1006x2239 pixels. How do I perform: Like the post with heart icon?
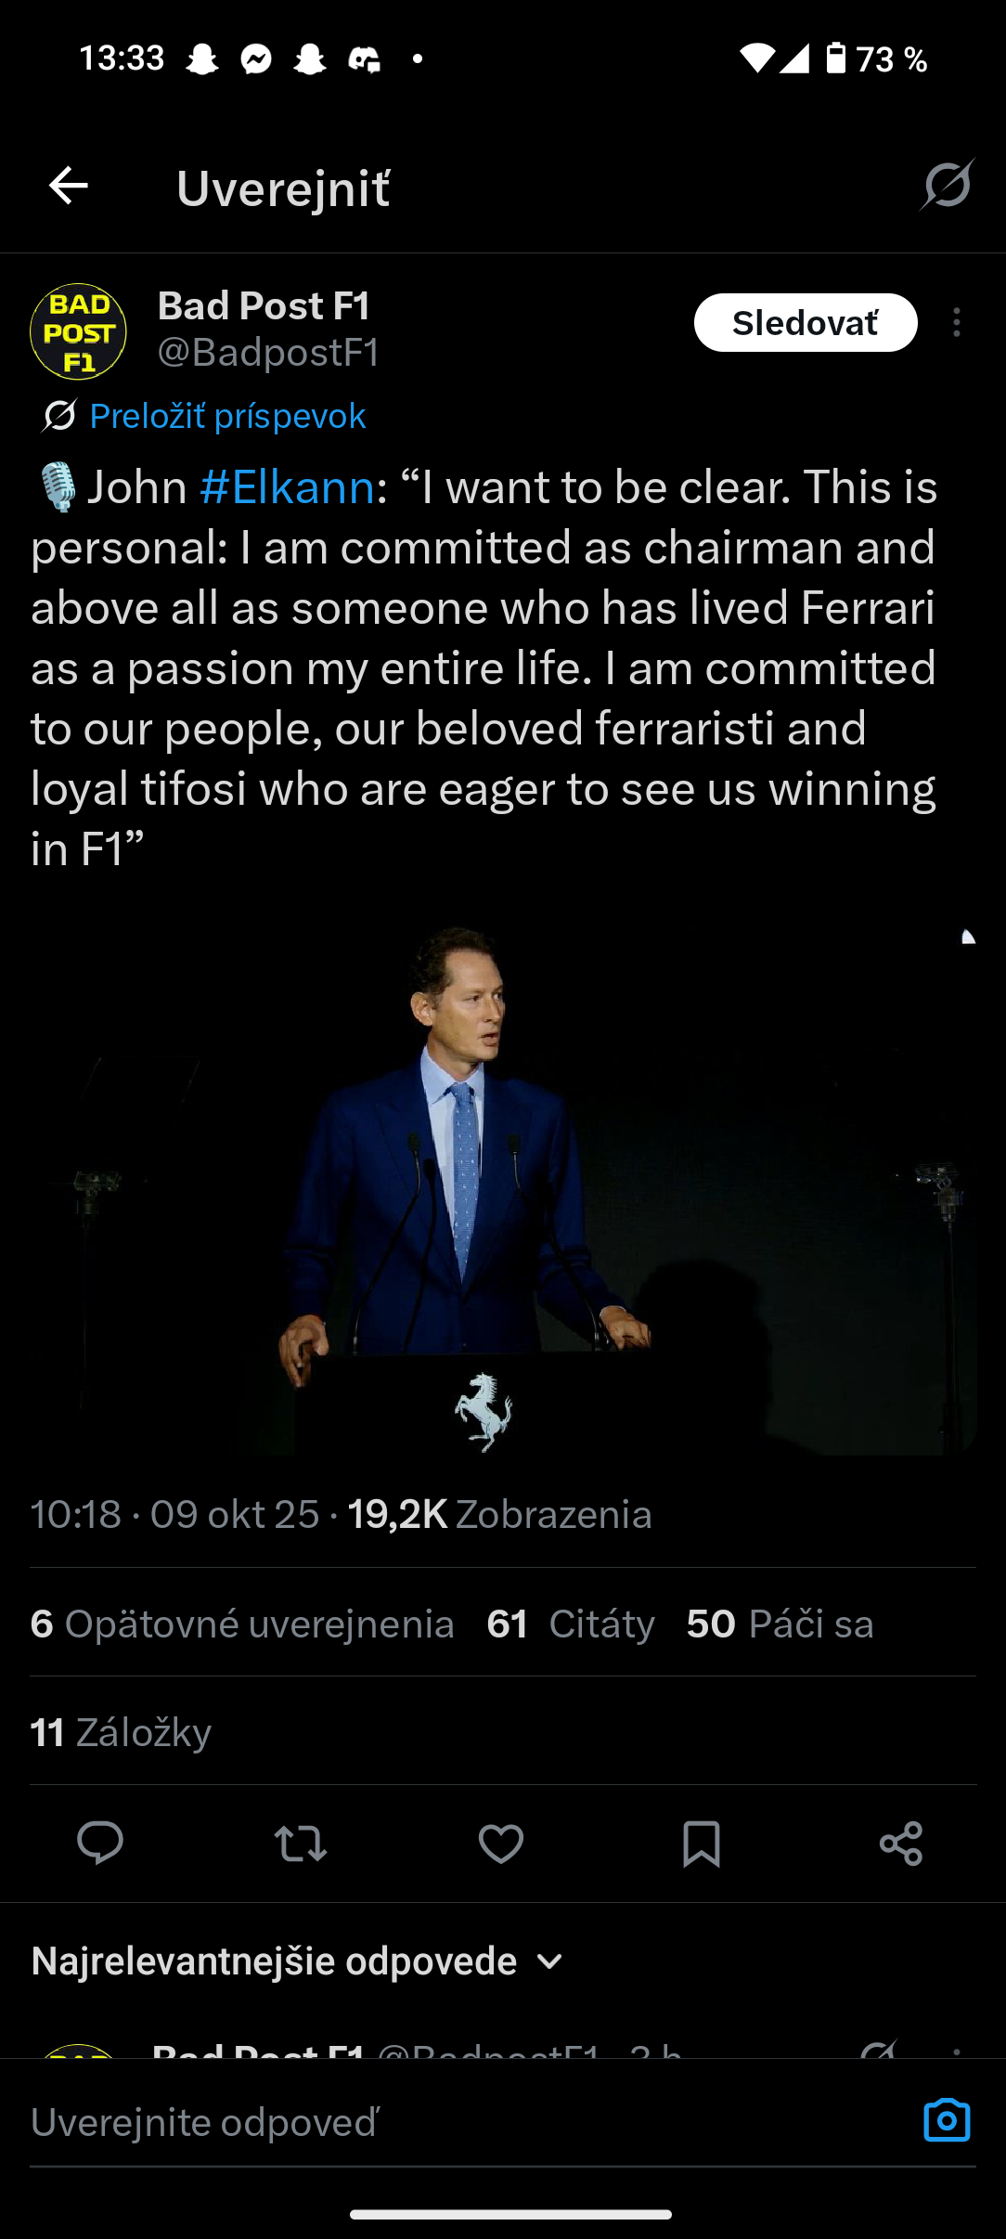[501, 1844]
